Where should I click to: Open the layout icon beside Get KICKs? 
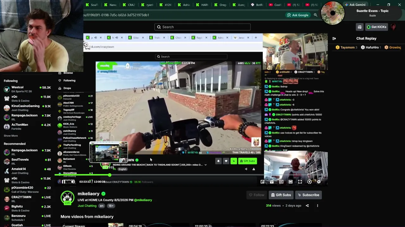pyautogui.click(x=359, y=27)
